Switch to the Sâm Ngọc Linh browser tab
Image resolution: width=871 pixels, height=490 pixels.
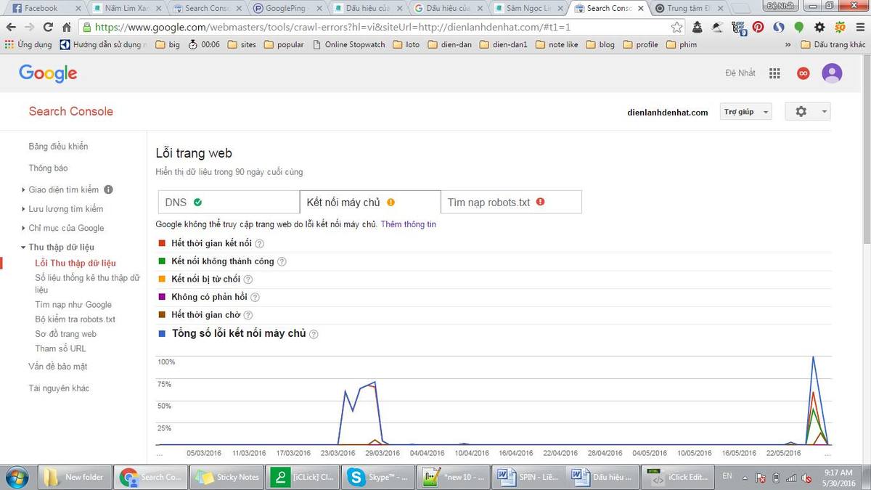pos(530,9)
